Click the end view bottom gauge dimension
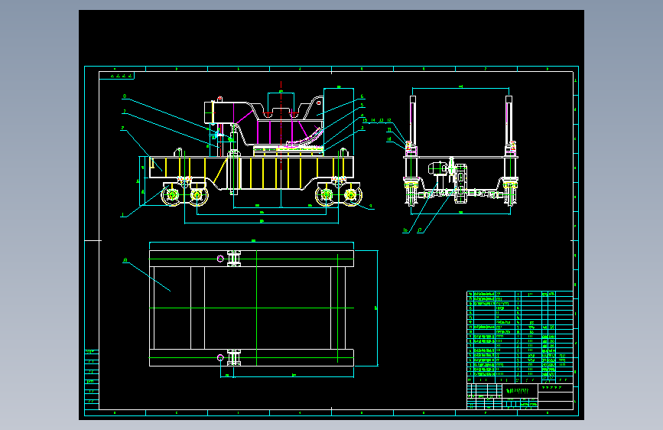Image resolution: width=663 pixels, height=430 pixels. click(x=461, y=213)
